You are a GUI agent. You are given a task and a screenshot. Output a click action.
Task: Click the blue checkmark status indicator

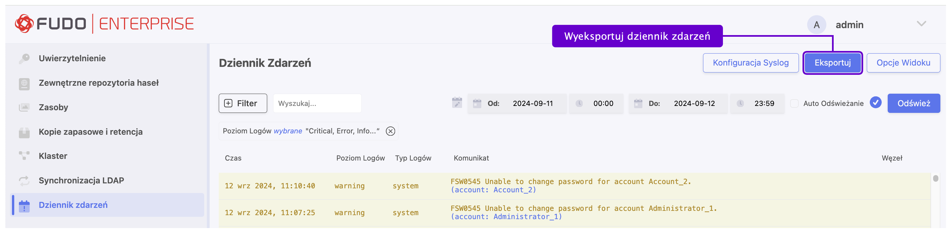[875, 103]
